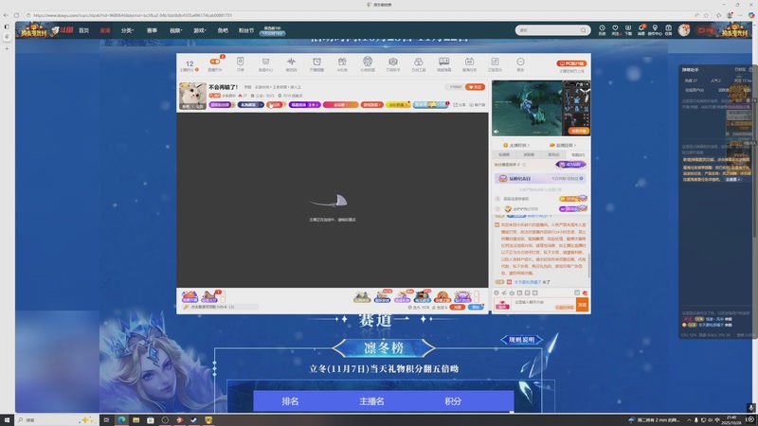Select the 直播 navigation item
758x426 pixels.
click(105, 30)
